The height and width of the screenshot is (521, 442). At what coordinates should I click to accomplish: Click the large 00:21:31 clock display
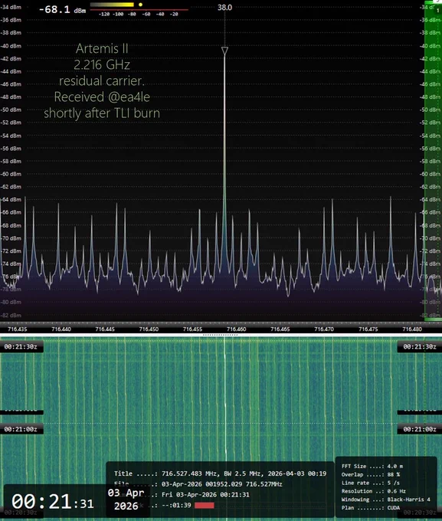53,501
